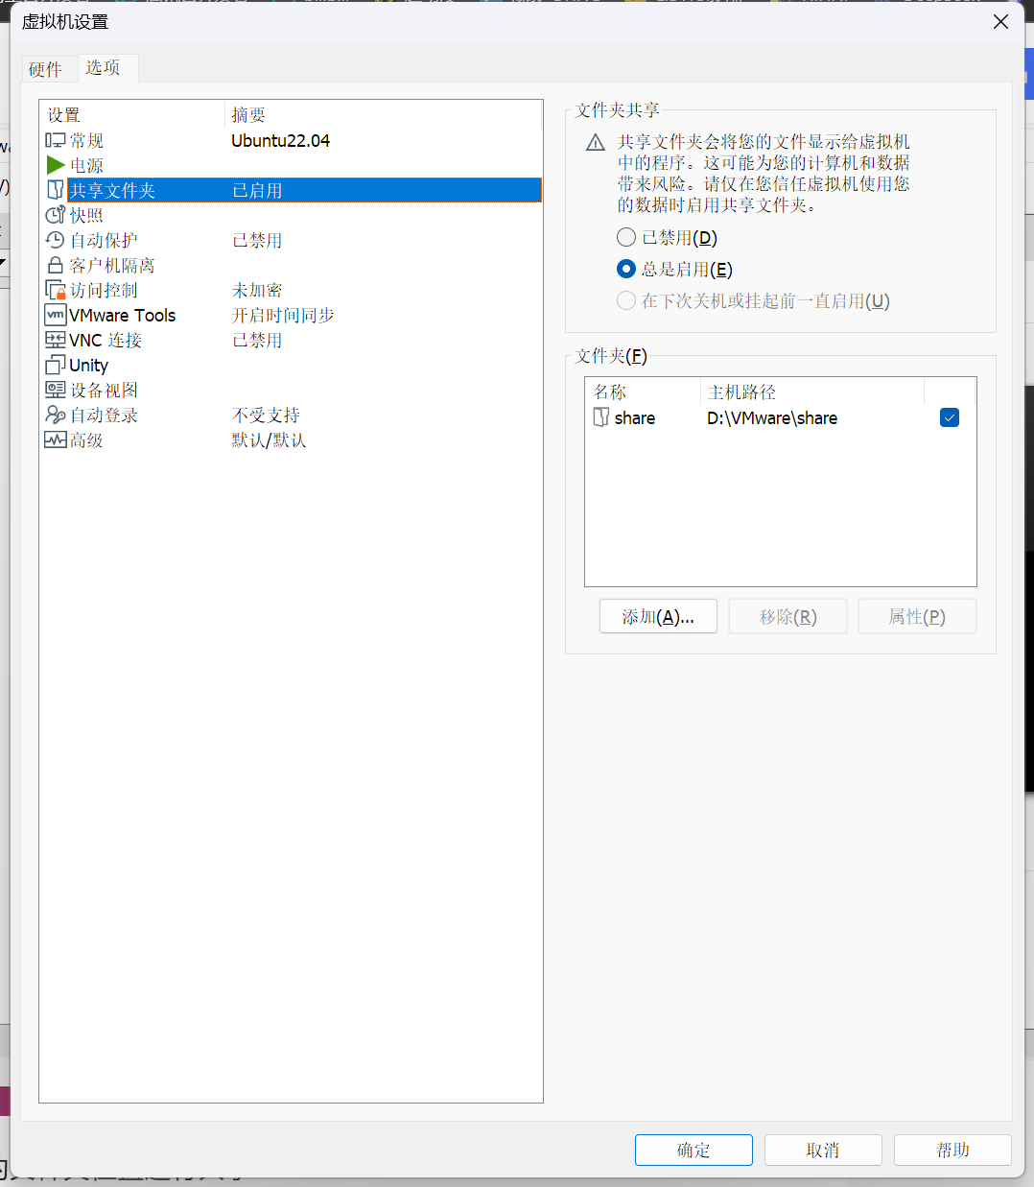This screenshot has height=1187, width=1034.
Task: Click the 快照 snapshot icon
Action: [x=56, y=216]
